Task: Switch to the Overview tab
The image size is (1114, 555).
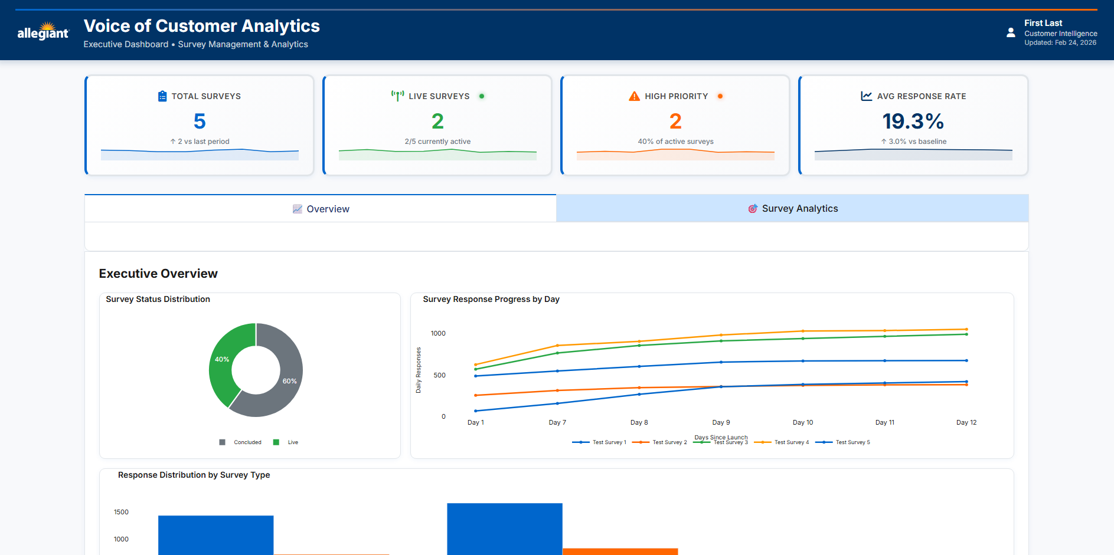Action: 321,209
